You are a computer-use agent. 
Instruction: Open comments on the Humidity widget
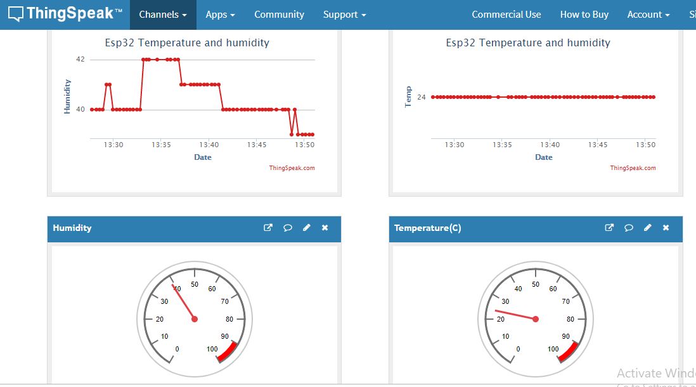tap(288, 228)
